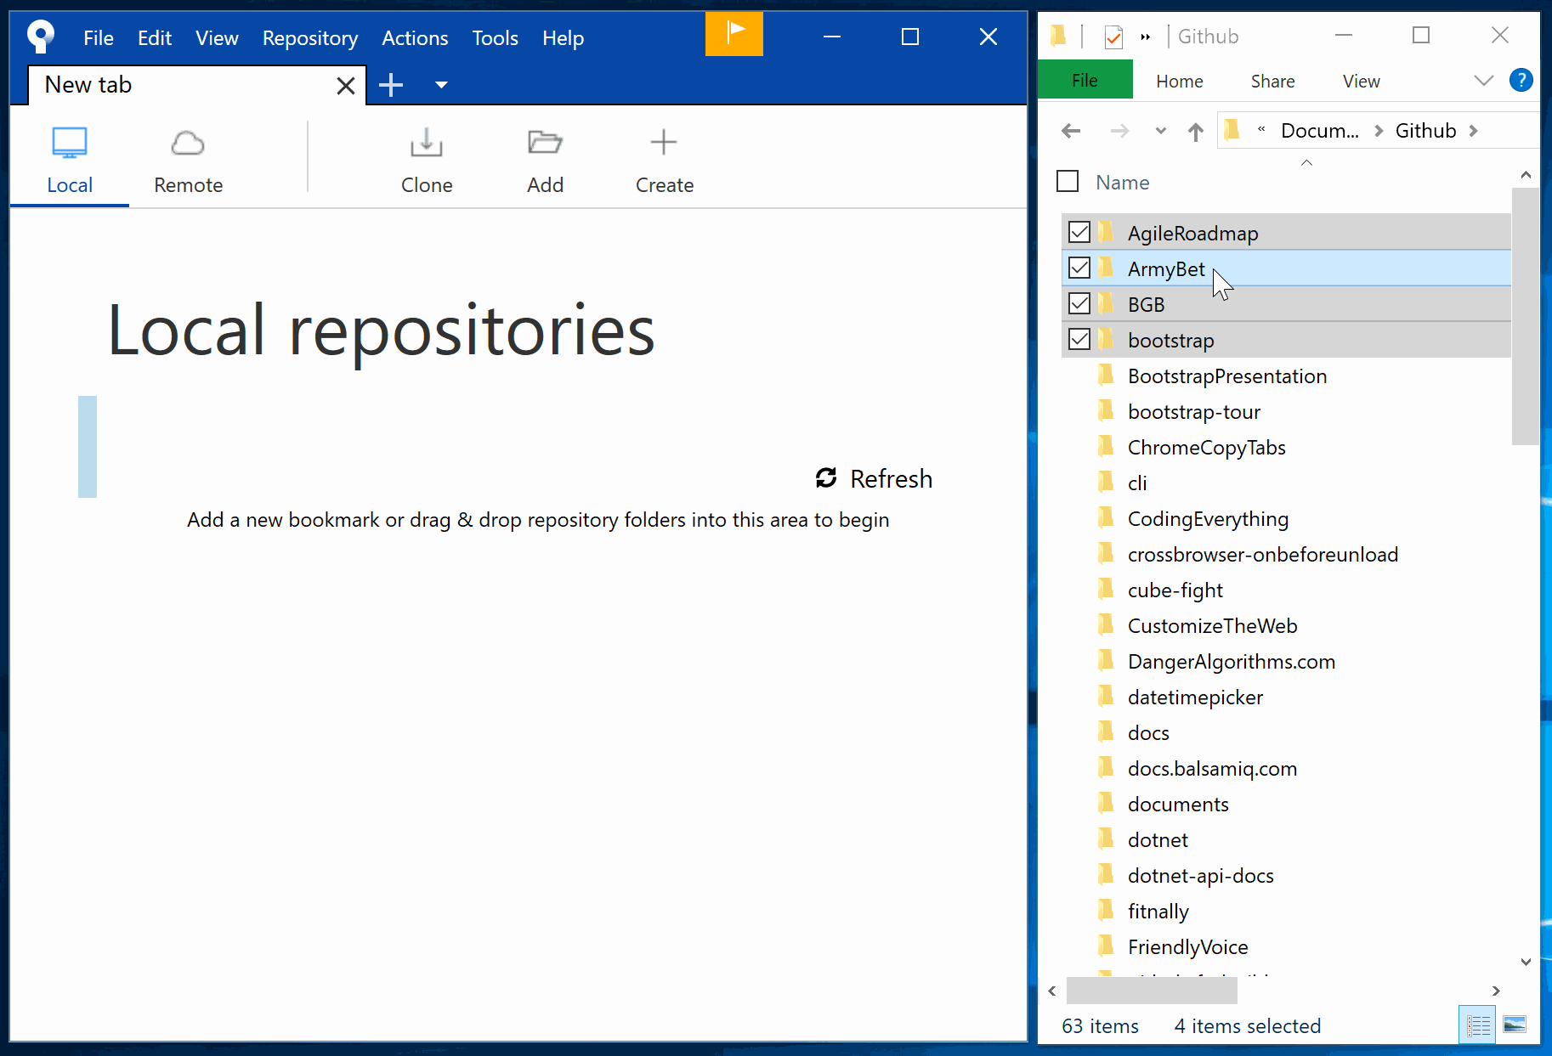Uncheck the AgileRoadmap folder checkbox
The width and height of the screenshot is (1552, 1056).
pyautogui.click(x=1079, y=232)
